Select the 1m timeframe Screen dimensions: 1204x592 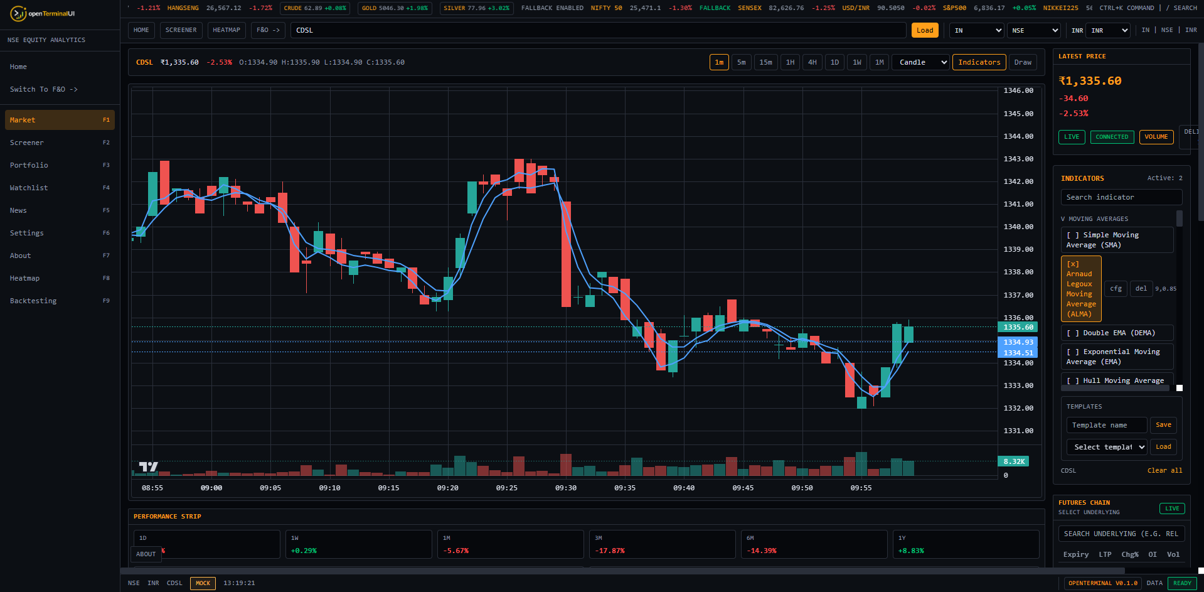click(x=719, y=62)
